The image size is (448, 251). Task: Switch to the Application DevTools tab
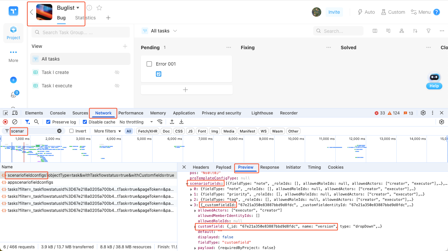pos(184,113)
